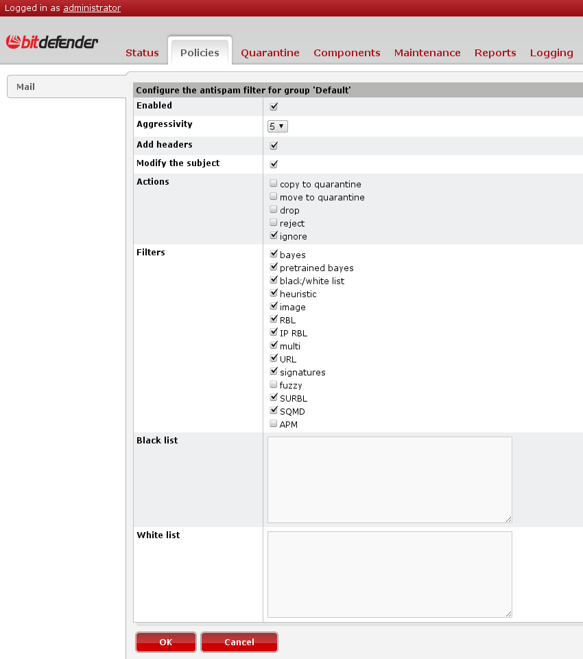
Task: Toggle the Add headers checkbox
Action: pos(274,146)
